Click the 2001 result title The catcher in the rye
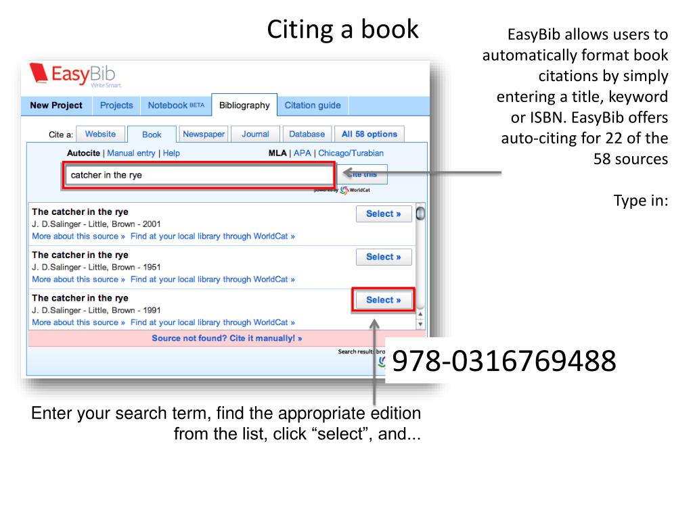This screenshot has height=519, width=693. [x=80, y=212]
